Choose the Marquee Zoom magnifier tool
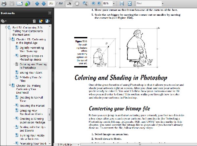Viewport: 197px width, 146px height. tap(85, 4)
